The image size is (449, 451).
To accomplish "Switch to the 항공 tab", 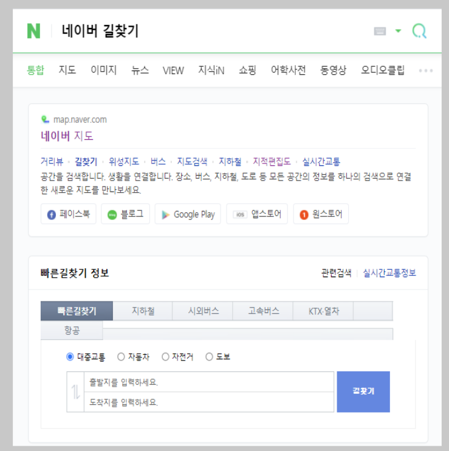I will pyautogui.click(x=72, y=330).
